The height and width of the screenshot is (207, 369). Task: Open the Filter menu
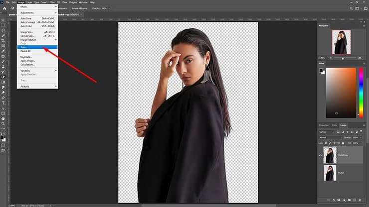click(52, 2)
